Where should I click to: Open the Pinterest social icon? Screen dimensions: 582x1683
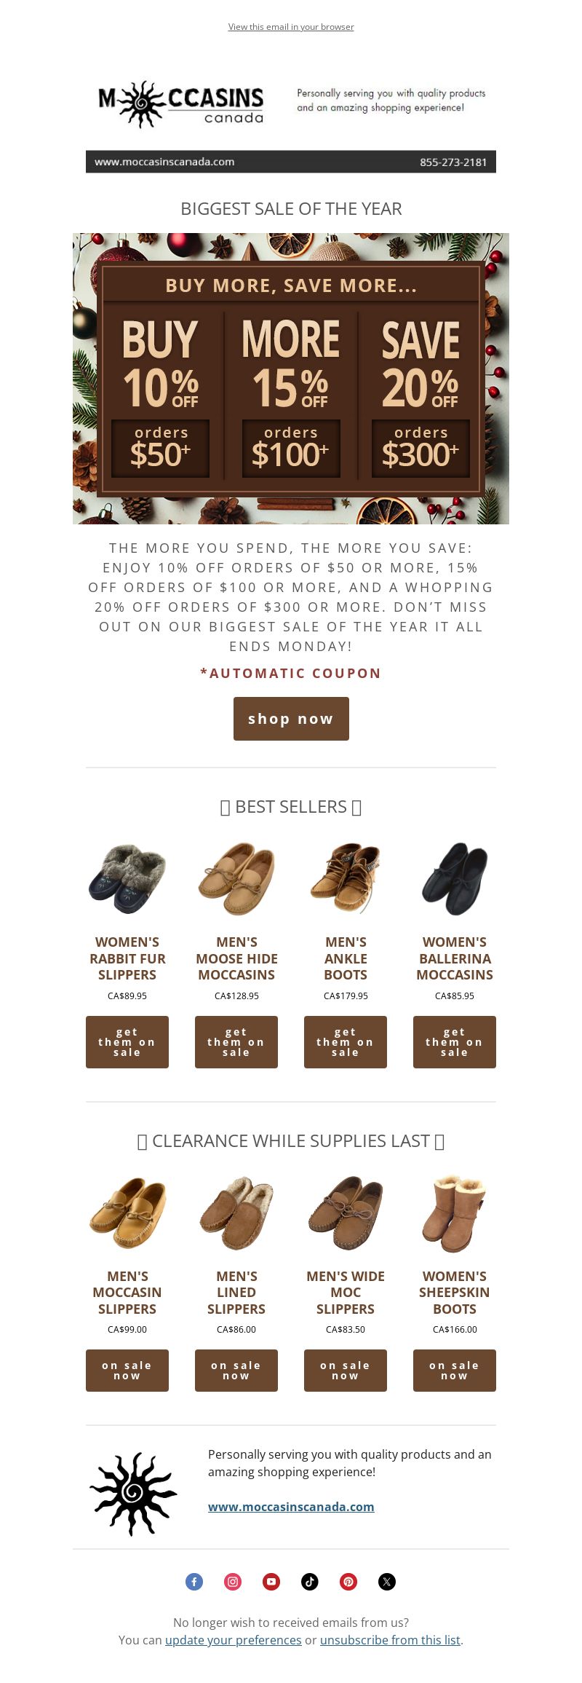tap(348, 1581)
